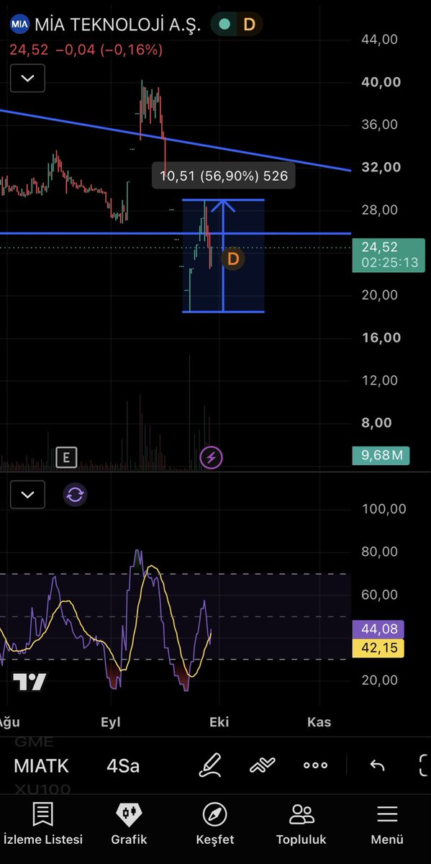Tap the D badge next to company name
431x864 pixels.
click(x=249, y=24)
